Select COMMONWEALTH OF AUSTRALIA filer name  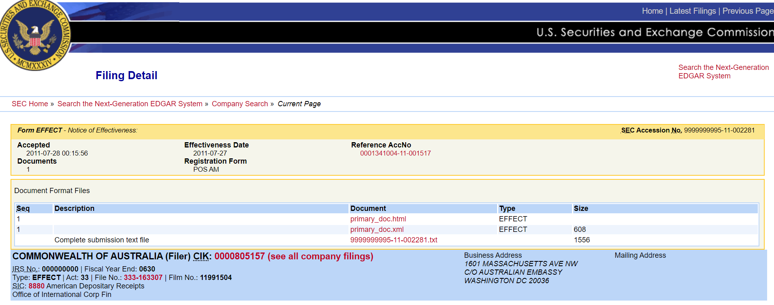click(87, 256)
